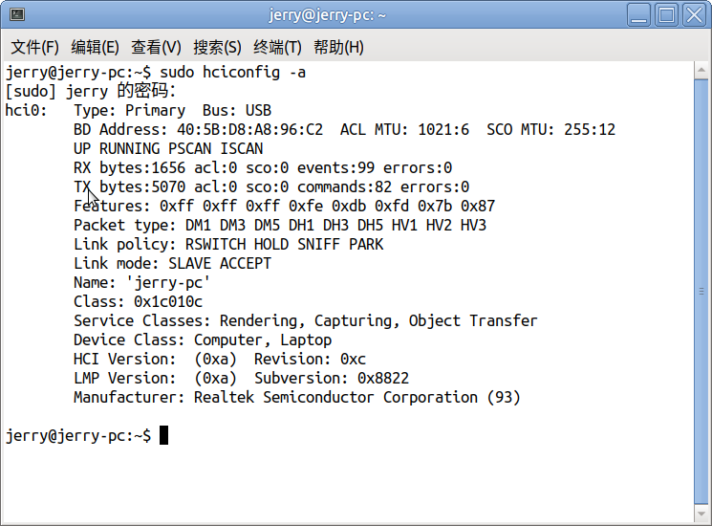Click the BD Address 40:5B:D8:A8:96:C2 text

point(198,129)
